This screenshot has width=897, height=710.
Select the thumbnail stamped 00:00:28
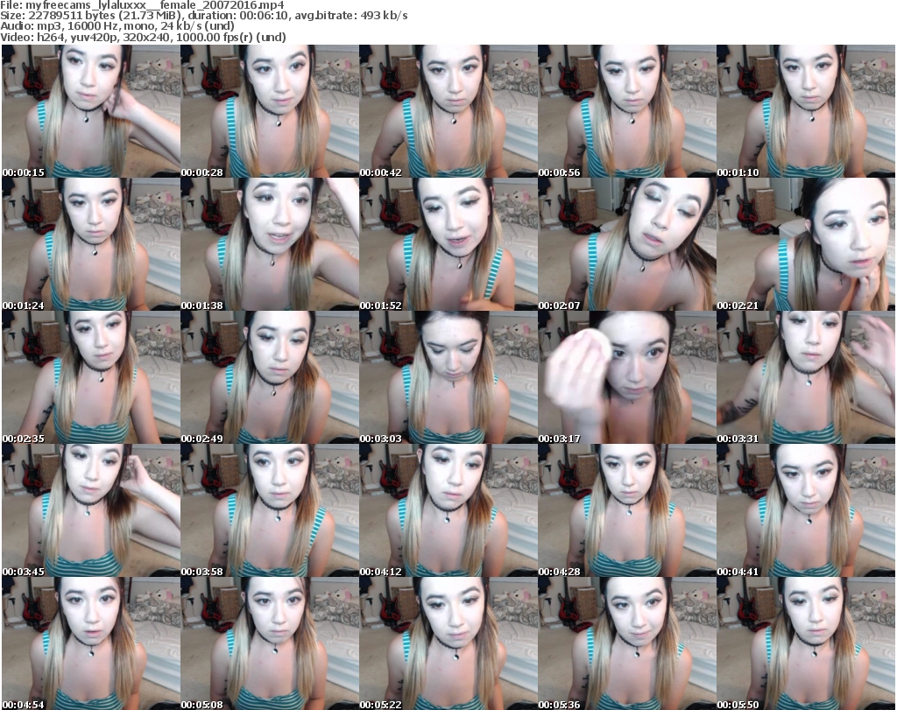click(x=270, y=111)
